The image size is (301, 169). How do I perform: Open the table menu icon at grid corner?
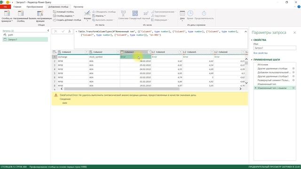(55, 52)
